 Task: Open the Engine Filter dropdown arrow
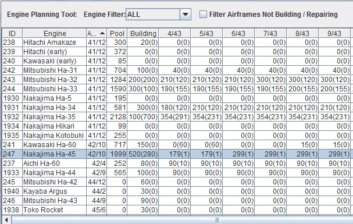coord(186,15)
